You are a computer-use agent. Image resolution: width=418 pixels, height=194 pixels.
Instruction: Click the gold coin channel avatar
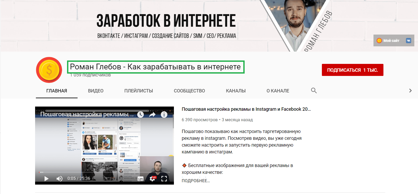49,70
